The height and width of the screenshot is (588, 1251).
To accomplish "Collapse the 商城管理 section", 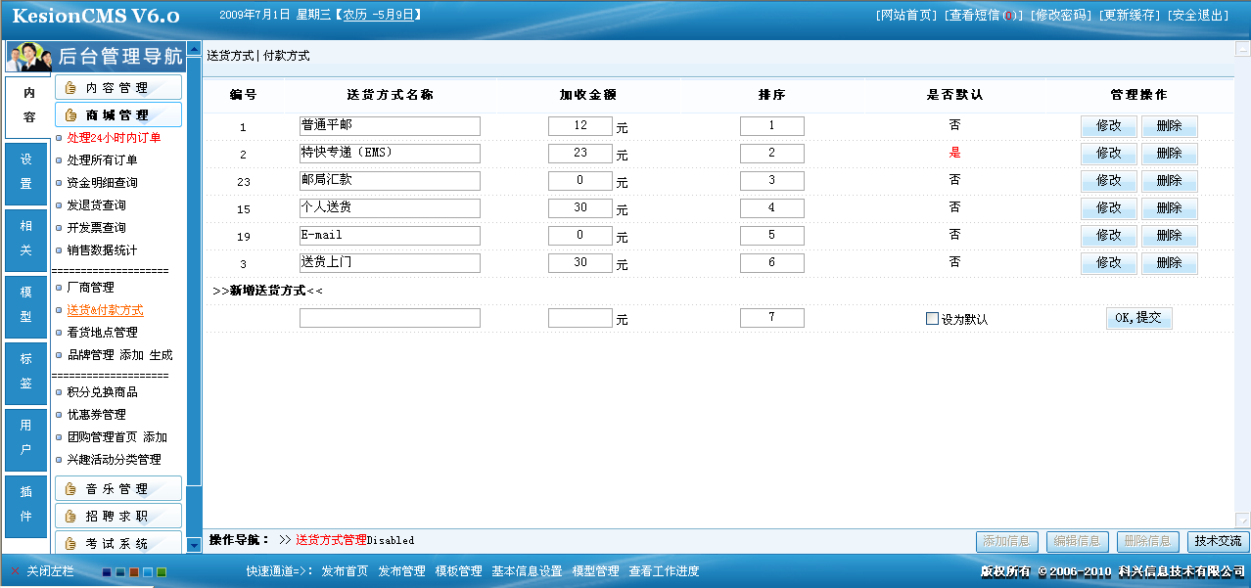I will 117,115.
